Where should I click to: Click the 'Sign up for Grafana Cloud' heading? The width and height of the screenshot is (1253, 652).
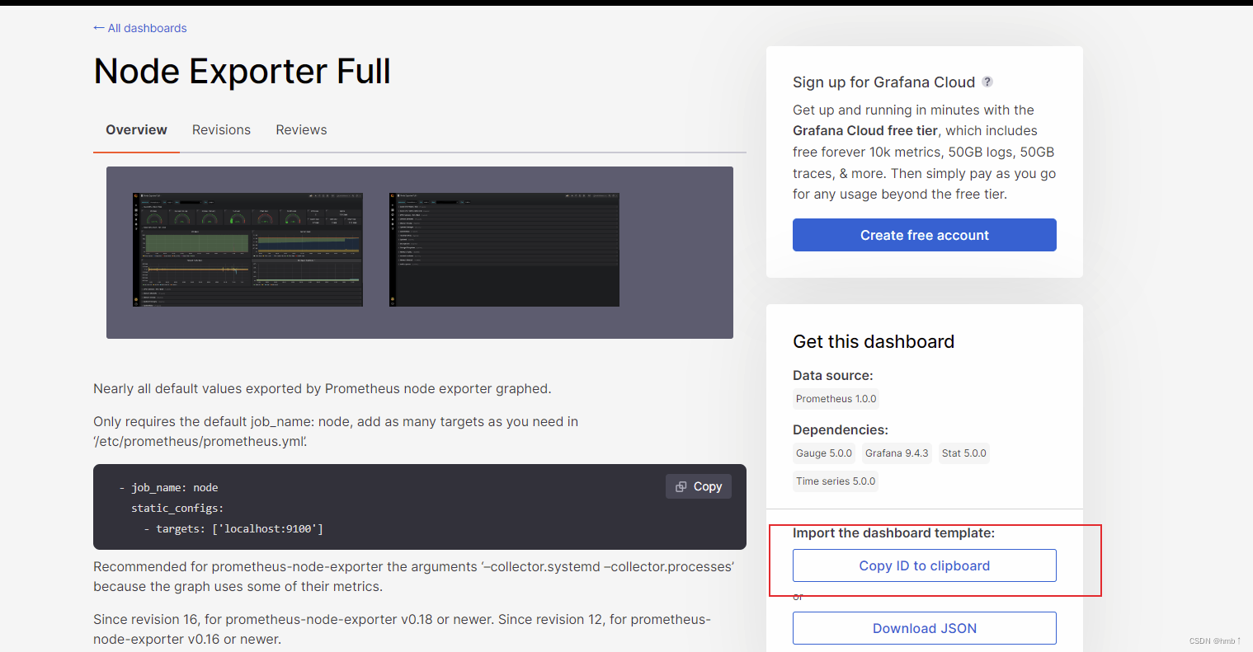(883, 82)
